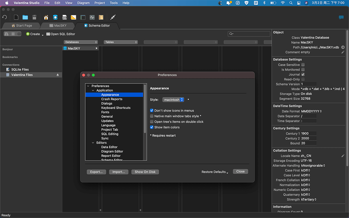The image size is (349, 218).
Task: Click the Wi-Fi icon in menu bar
Action: point(283,3)
